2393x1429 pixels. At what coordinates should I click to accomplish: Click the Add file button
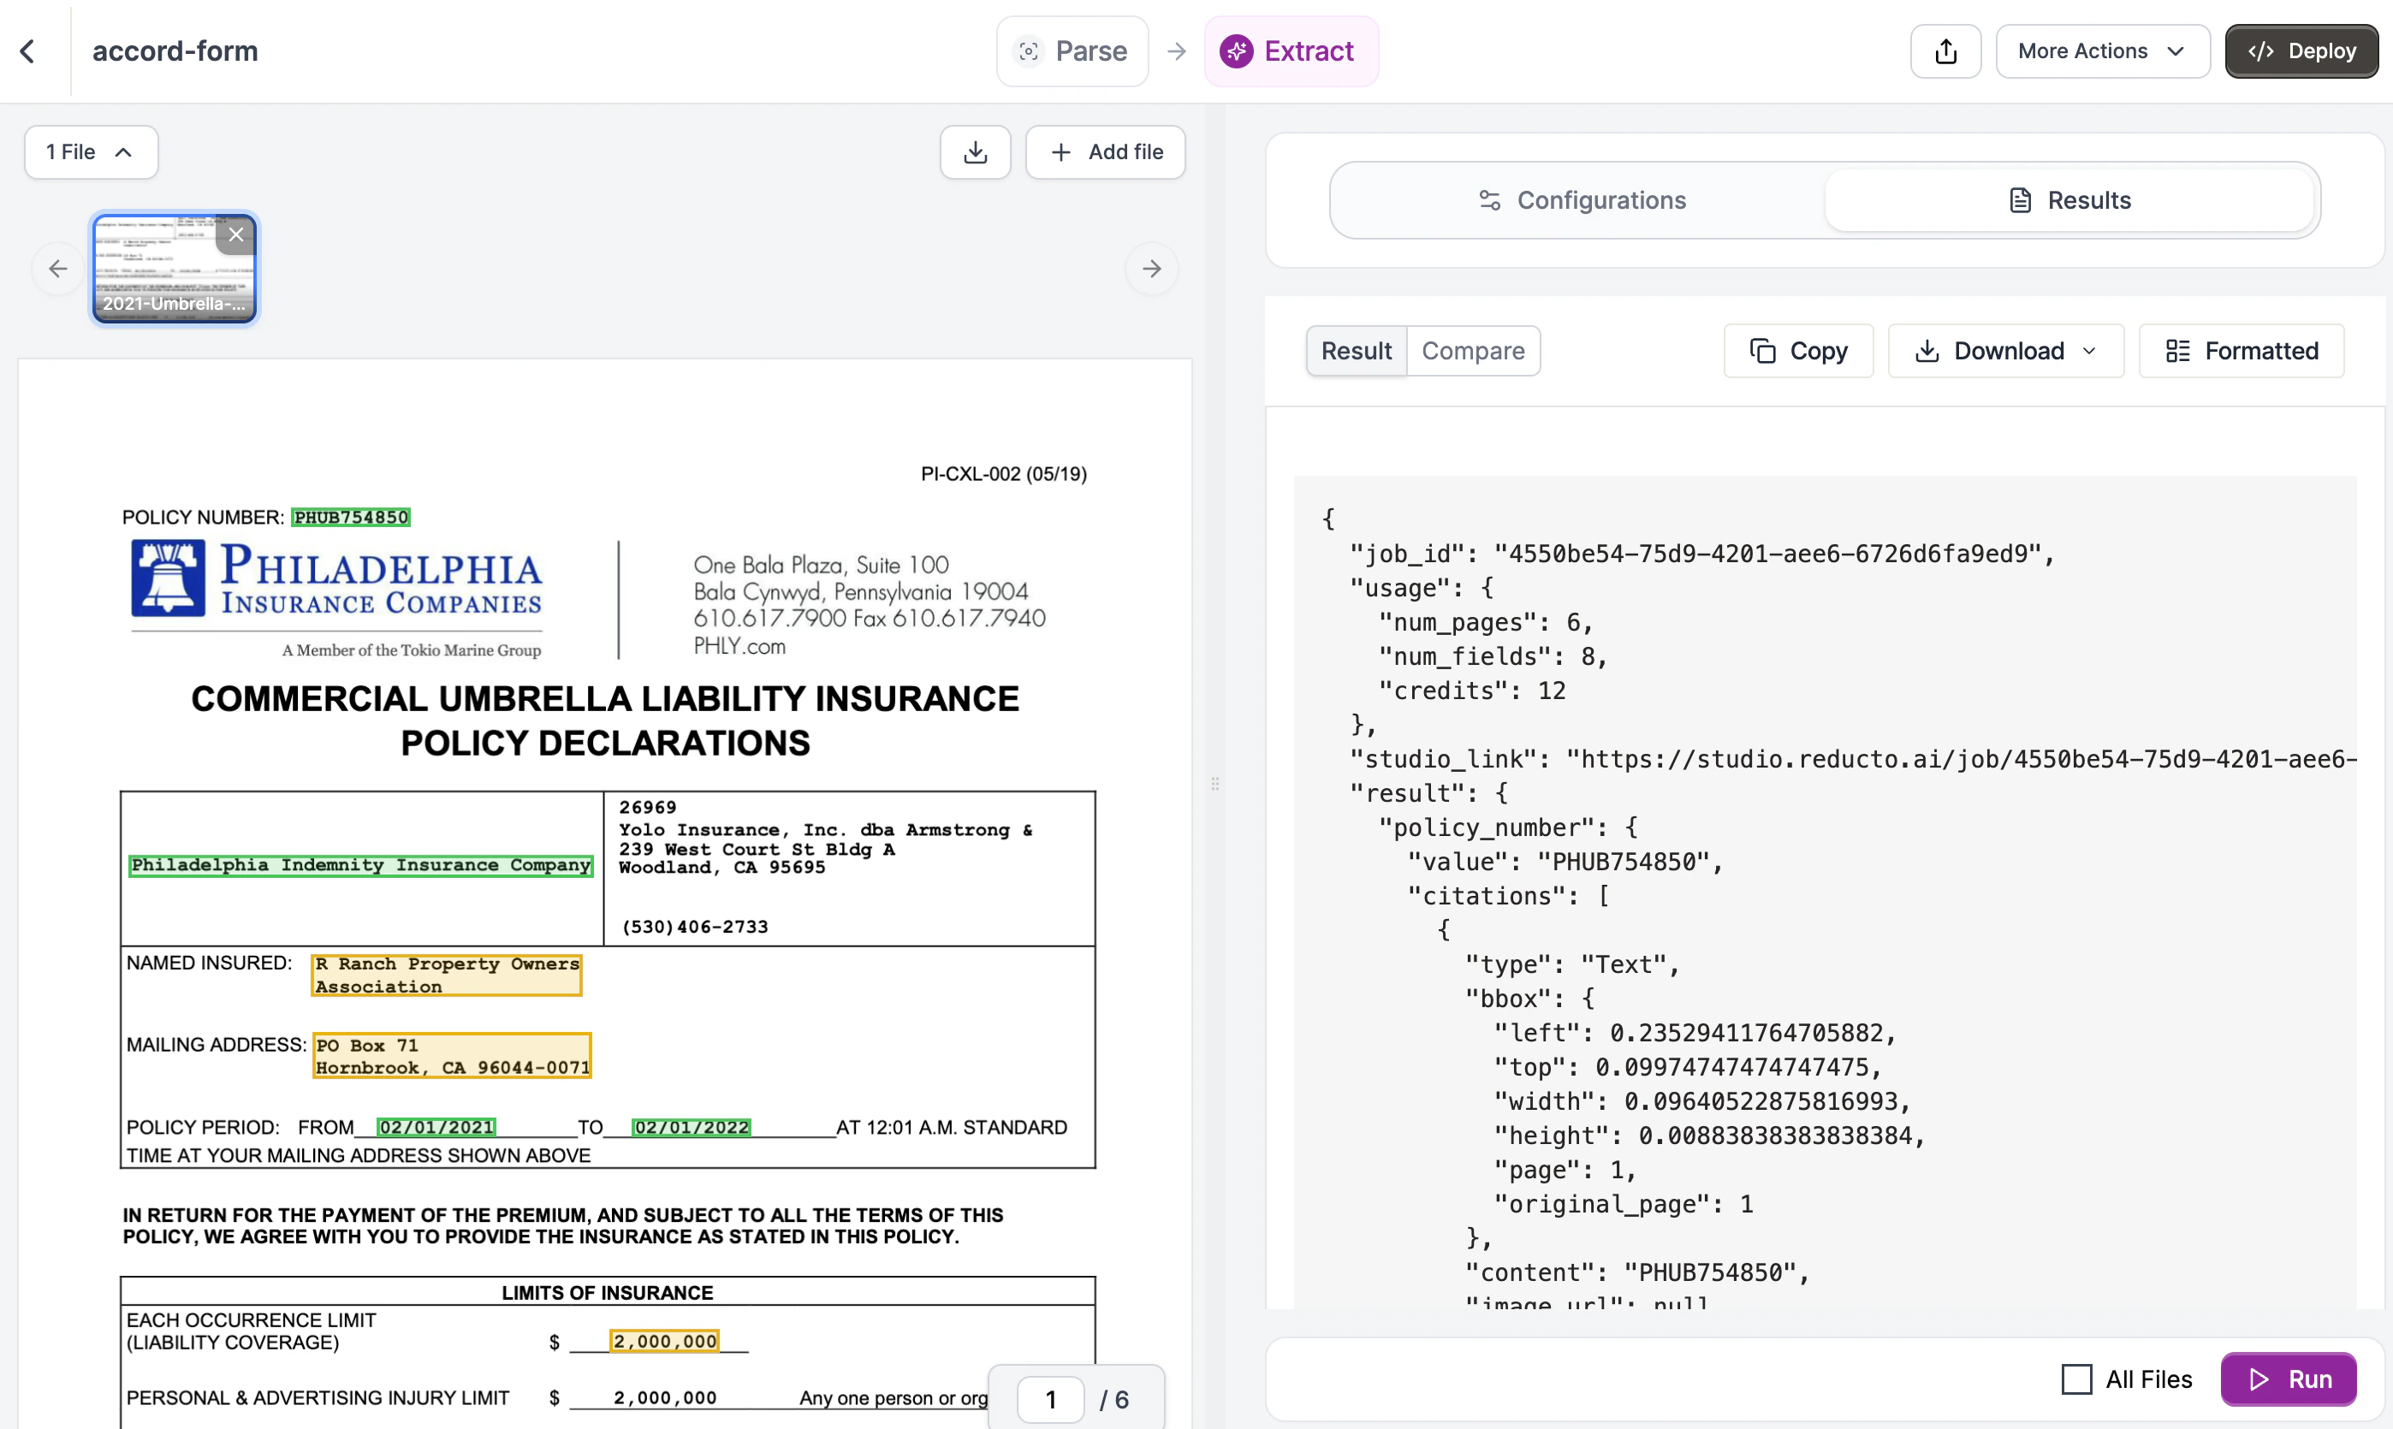[x=1105, y=152]
